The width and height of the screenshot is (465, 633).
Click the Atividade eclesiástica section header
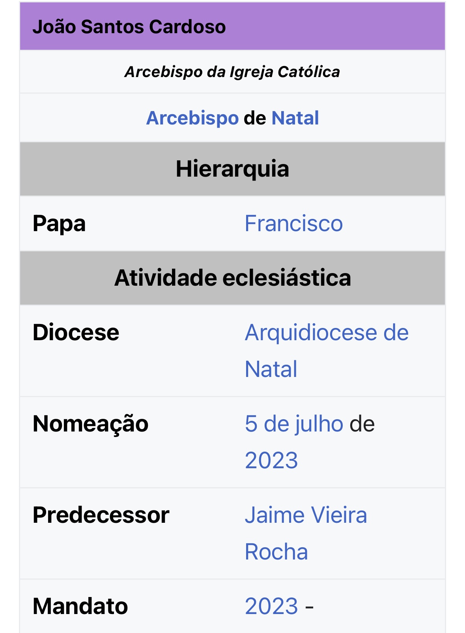232,278
